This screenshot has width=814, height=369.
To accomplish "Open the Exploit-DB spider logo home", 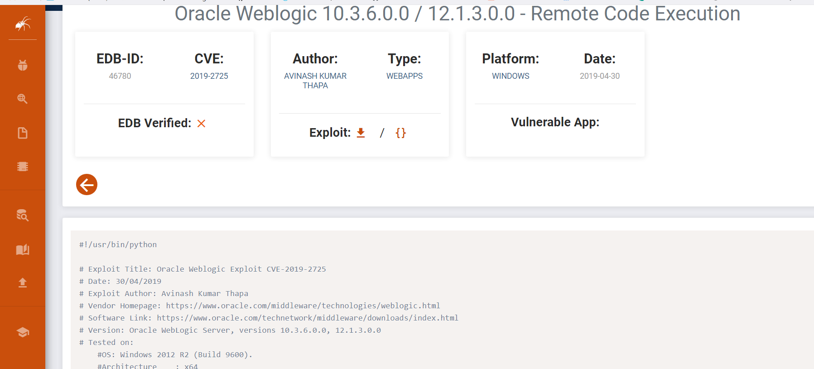I will pos(23,24).
